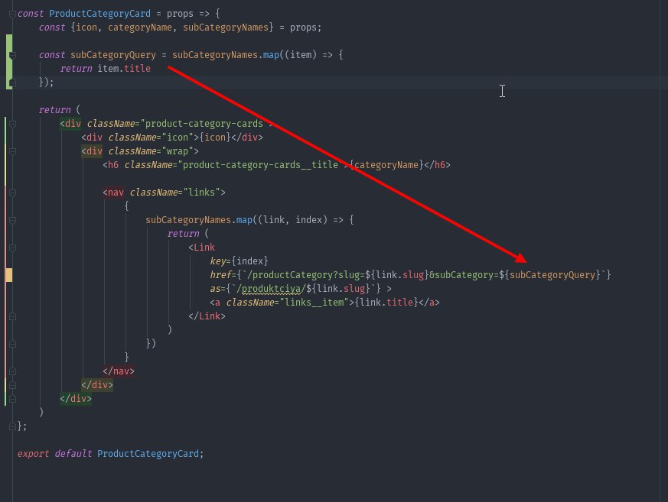Collapse fold beside const subCategoryQuery line
The height and width of the screenshot is (502, 668).
[12, 55]
